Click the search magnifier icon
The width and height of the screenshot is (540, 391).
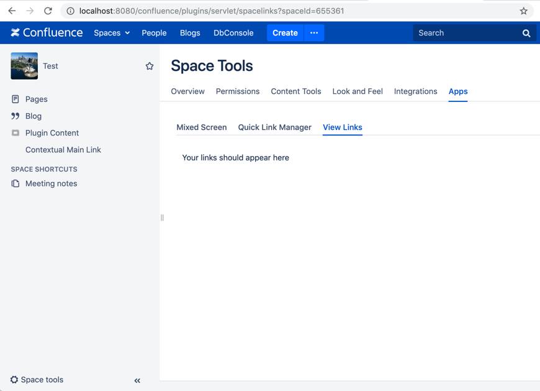[x=526, y=33]
